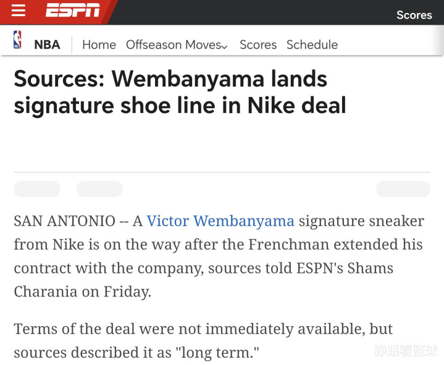Viewport: 444px width, 365px height.
Task: Go to the NBA Home tab
Action: pos(99,44)
